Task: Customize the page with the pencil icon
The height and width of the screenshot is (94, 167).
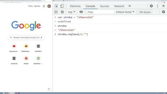Action: pos(49,89)
